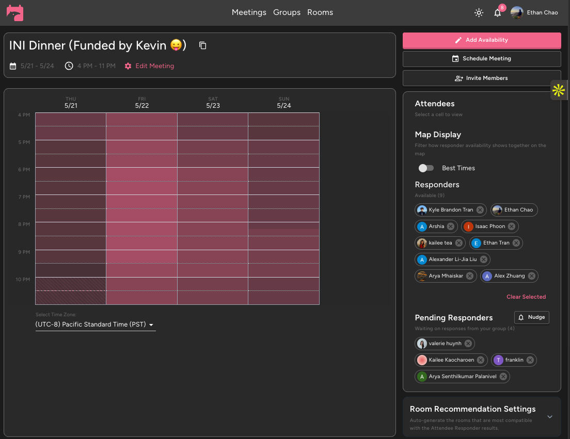Image resolution: width=570 pixels, height=439 pixels.
Task: Select Thursday 5/21 10 PM hatched cell
Action: [x=71, y=284]
